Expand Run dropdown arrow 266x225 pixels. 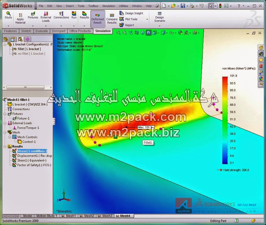click(74, 26)
